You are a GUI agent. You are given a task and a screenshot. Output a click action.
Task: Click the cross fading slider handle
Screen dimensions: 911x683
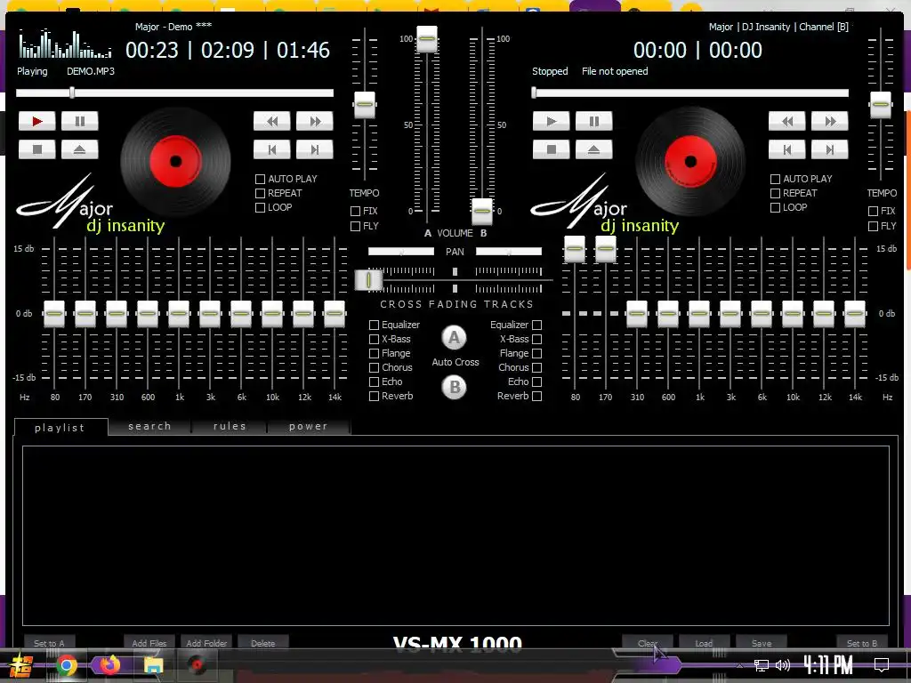[x=368, y=280]
